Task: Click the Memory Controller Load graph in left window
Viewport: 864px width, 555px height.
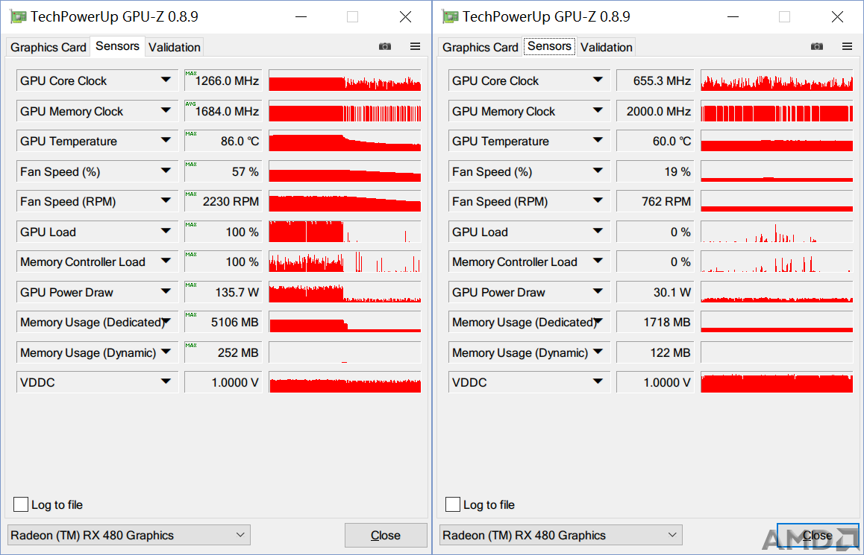Action: pos(345,261)
